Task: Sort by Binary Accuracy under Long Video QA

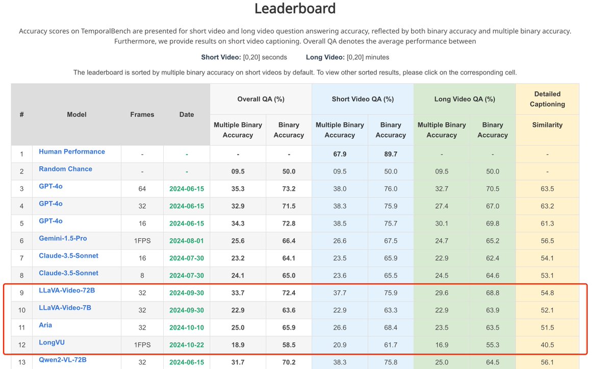Action: coord(493,130)
